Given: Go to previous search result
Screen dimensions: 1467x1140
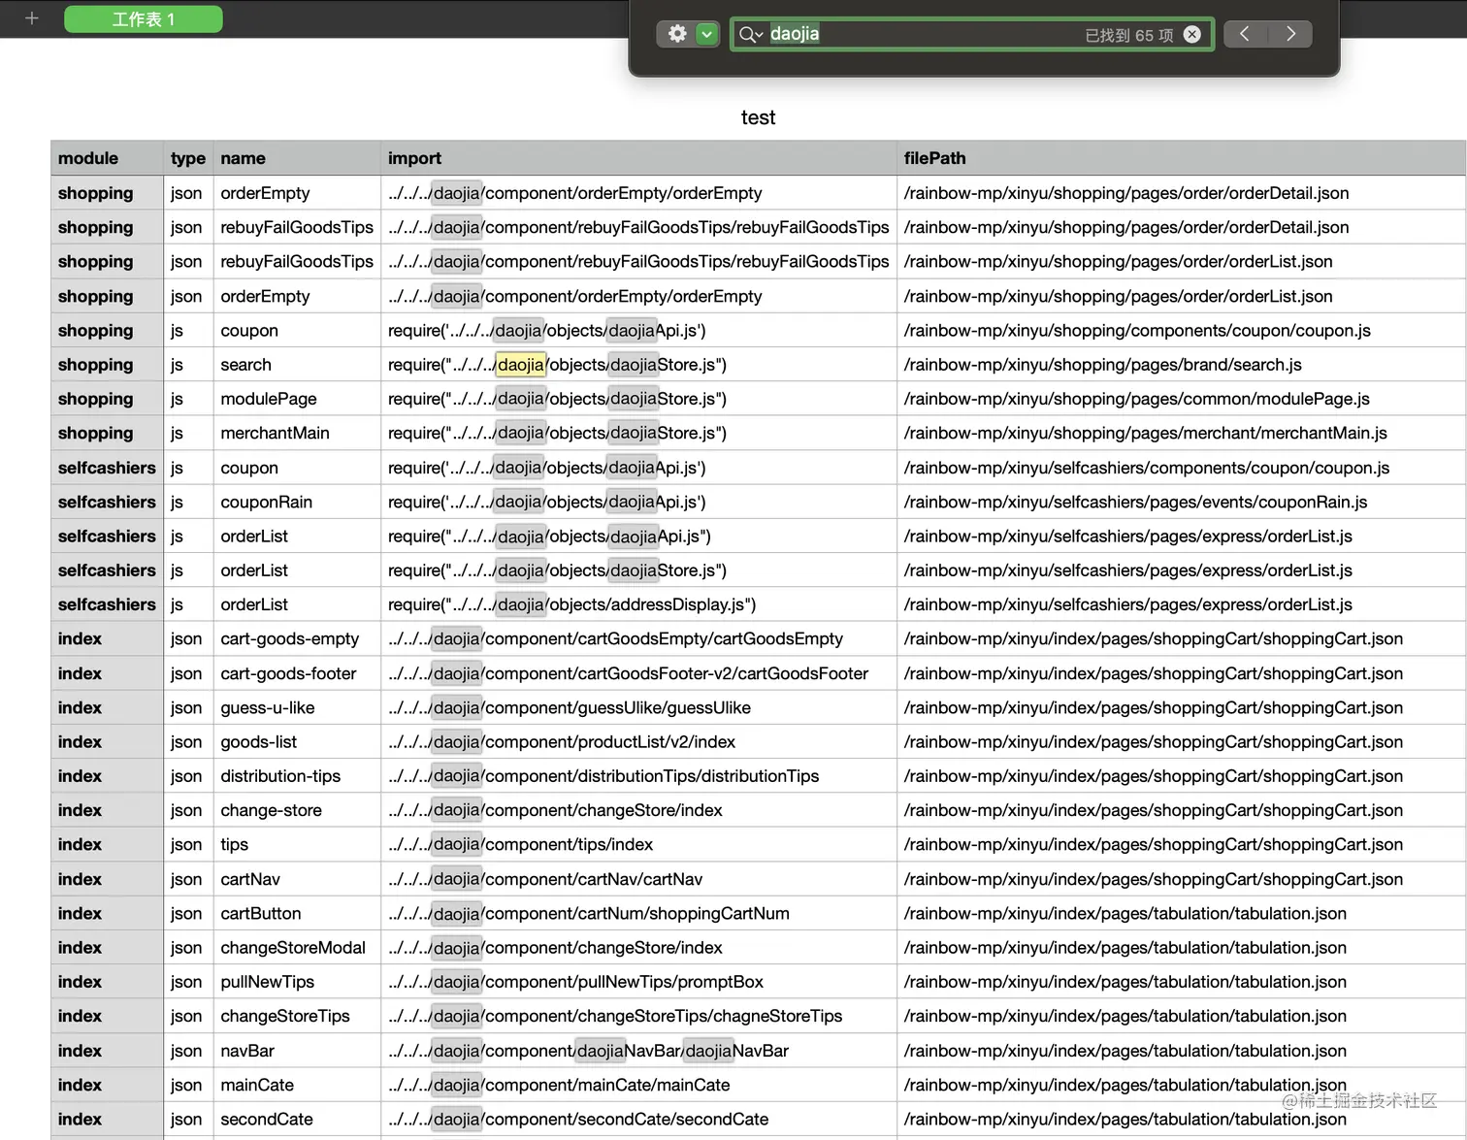Looking at the screenshot, I should click(x=1245, y=34).
